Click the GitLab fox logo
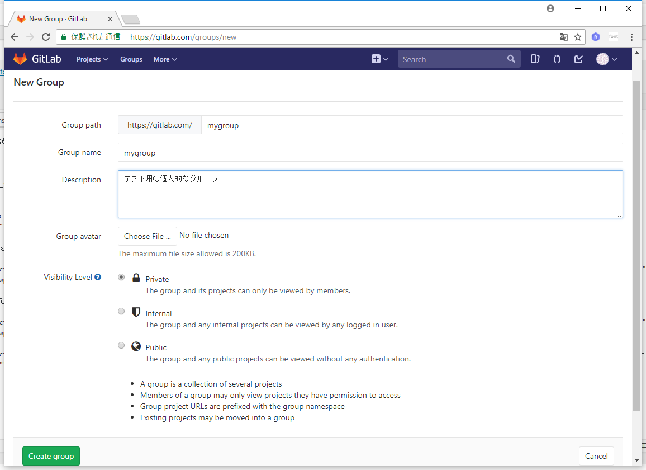This screenshot has height=470, width=646. coord(20,59)
